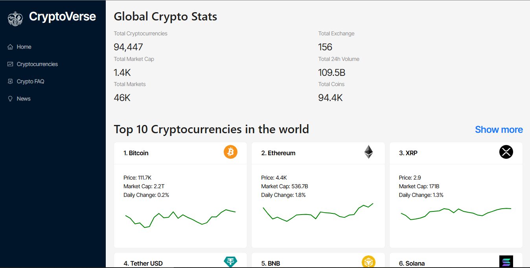Click the Cryptocurrencies chart icon in sidebar

pyautogui.click(x=11, y=64)
